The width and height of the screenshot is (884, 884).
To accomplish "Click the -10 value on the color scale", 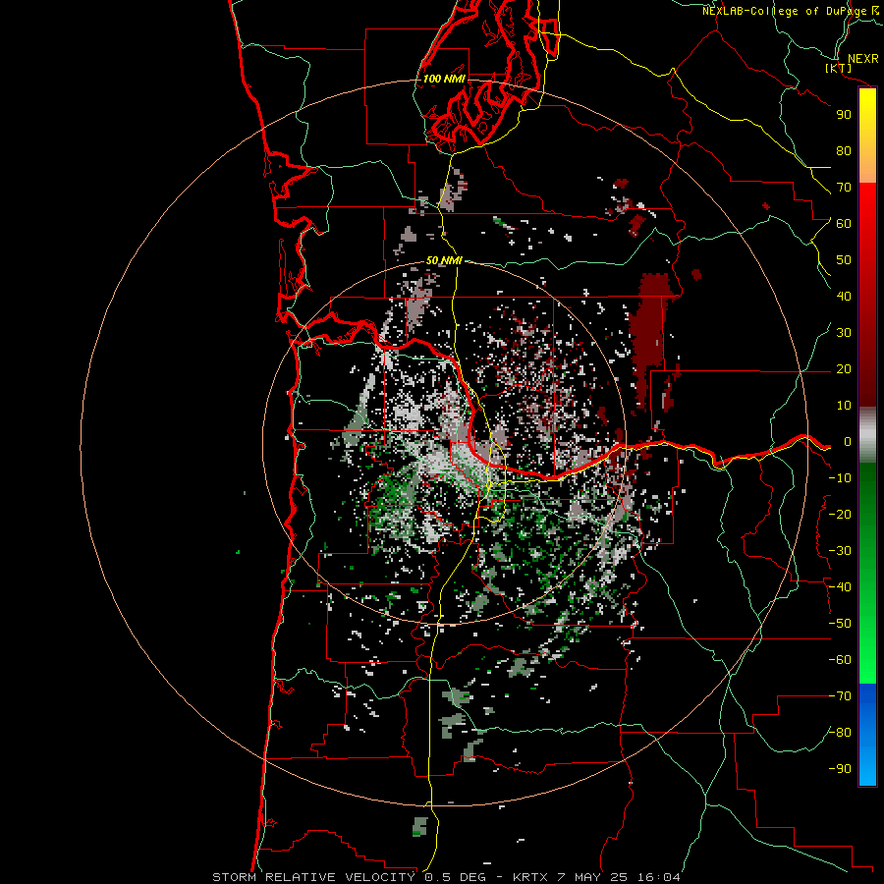I will (x=840, y=478).
